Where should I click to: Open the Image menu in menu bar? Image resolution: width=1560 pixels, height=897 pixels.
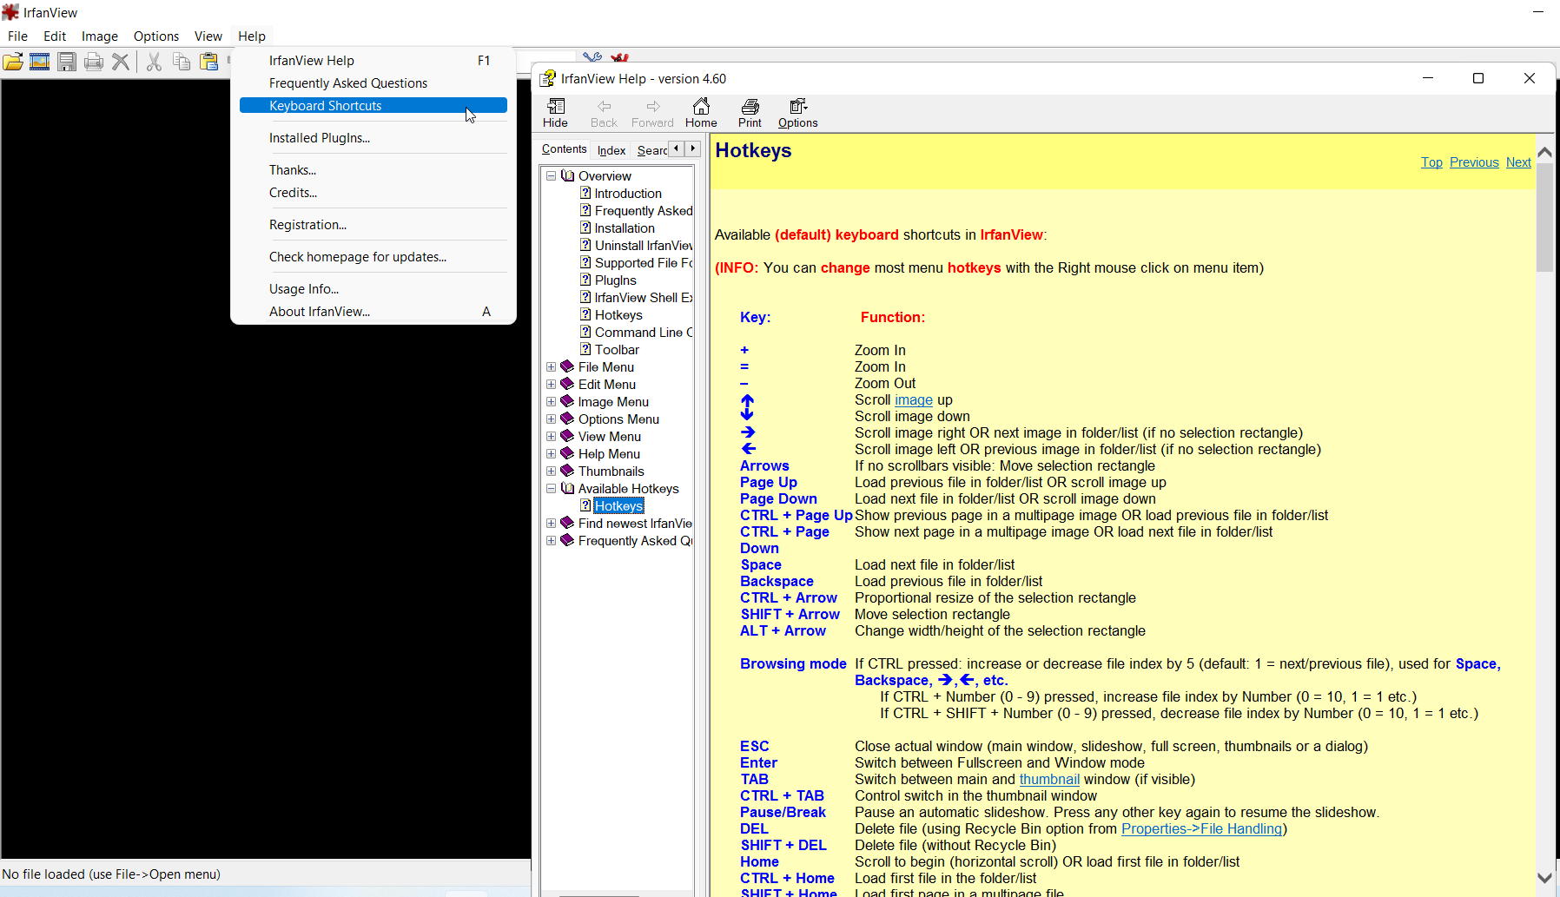100,36
